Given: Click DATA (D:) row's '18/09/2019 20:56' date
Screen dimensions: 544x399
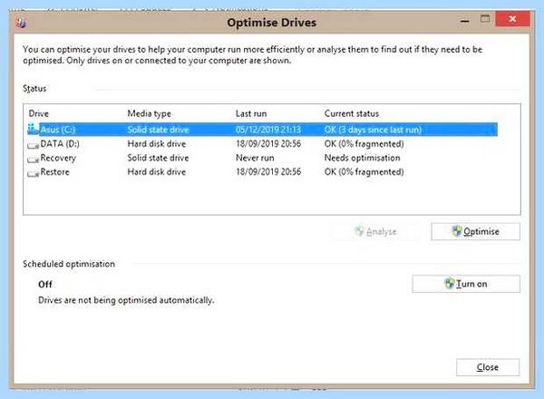Looking at the screenshot, I should pyautogui.click(x=268, y=143).
